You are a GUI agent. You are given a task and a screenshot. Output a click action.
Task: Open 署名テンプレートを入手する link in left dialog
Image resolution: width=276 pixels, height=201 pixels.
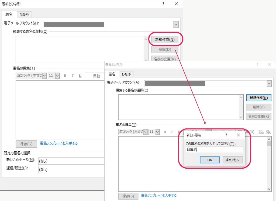coord(59,143)
